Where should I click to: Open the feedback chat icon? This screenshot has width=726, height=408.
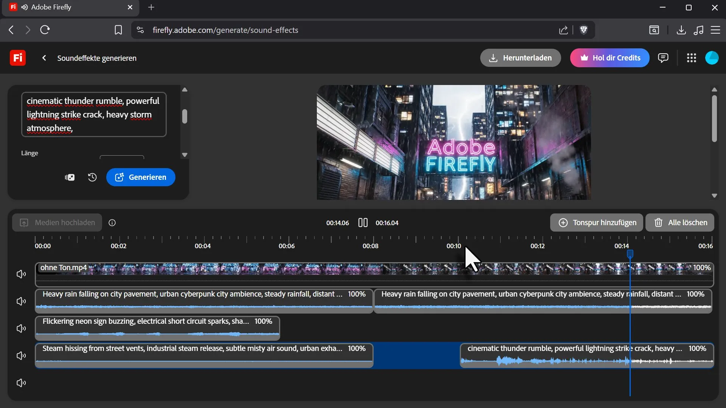[663, 58]
